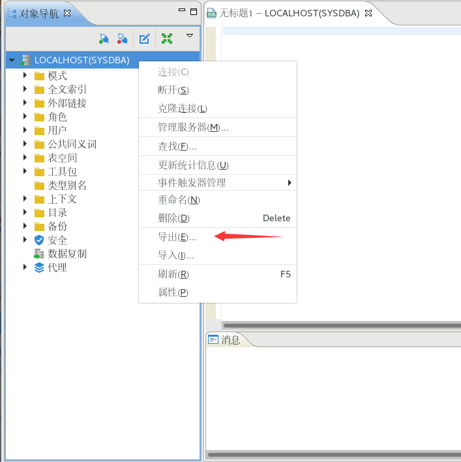Minimize the 对象导航 panel
The height and width of the screenshot is (462, 461).
click(x=182, y=10)
